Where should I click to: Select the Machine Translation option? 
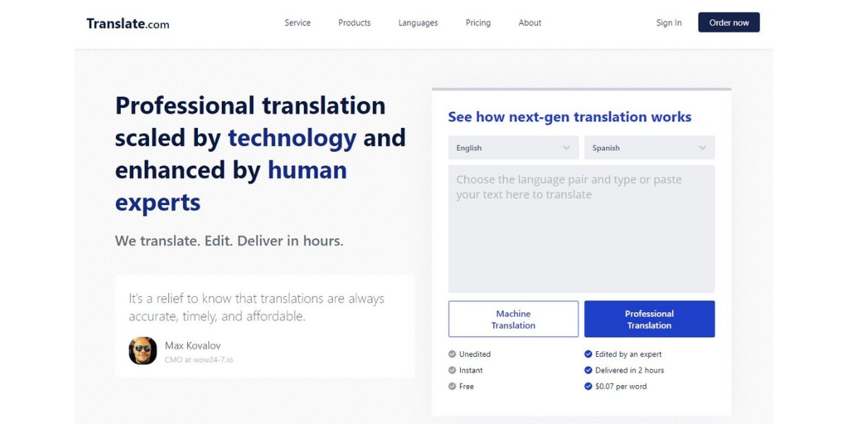pyautogui.click(x=513, y=319)
